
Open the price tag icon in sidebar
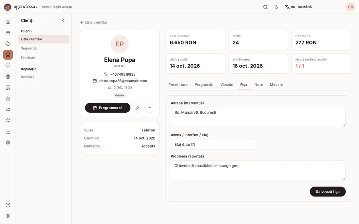[x=8, y=44]
